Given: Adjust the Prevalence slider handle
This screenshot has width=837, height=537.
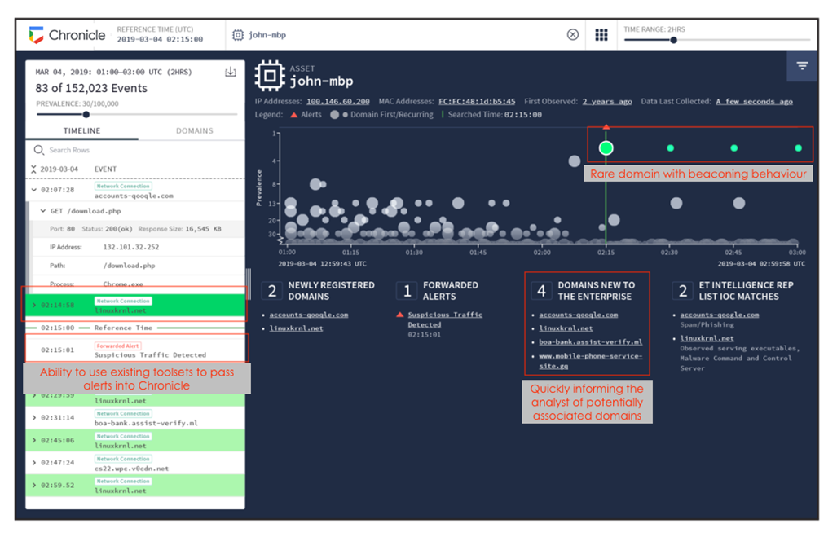Looking at the screenshot, I should [x=86, y=114].
